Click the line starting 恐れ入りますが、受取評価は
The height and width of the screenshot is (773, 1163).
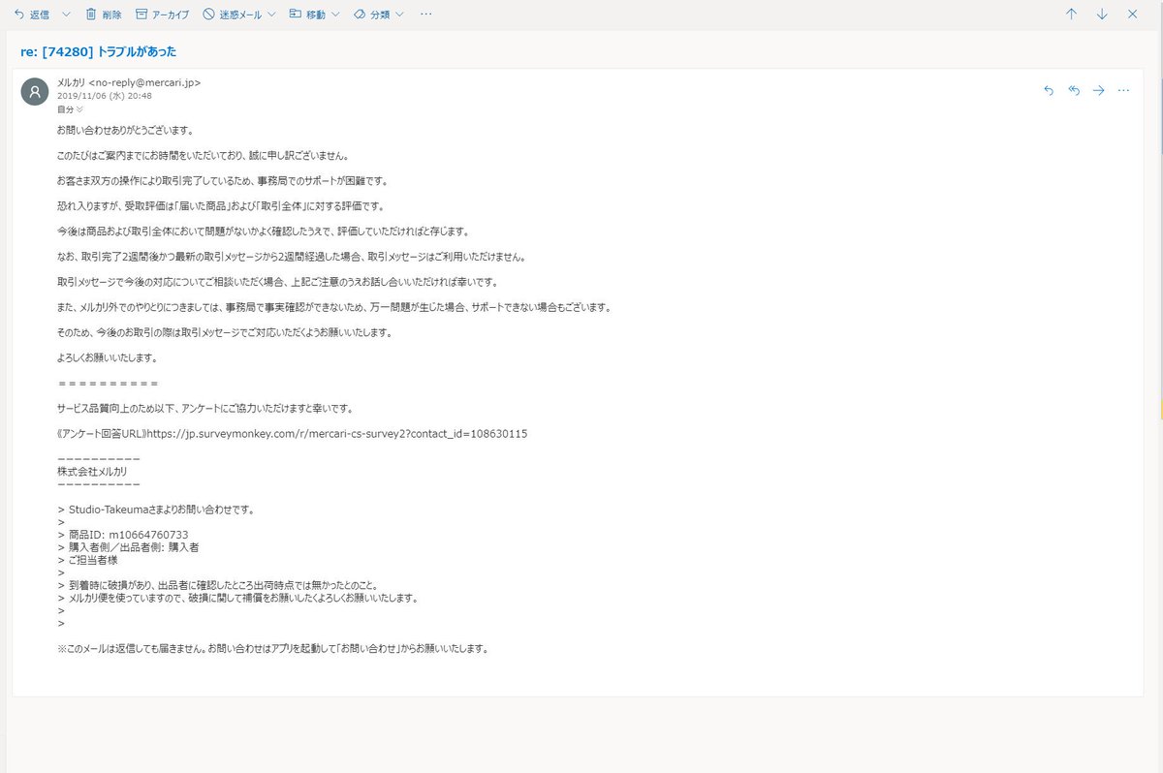click(x=221, y=205)
